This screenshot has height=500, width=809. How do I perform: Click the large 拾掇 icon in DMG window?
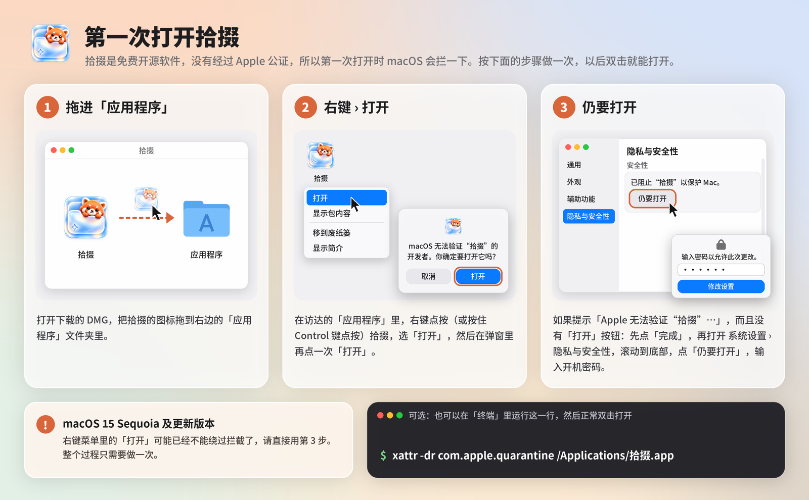[86, 217]
